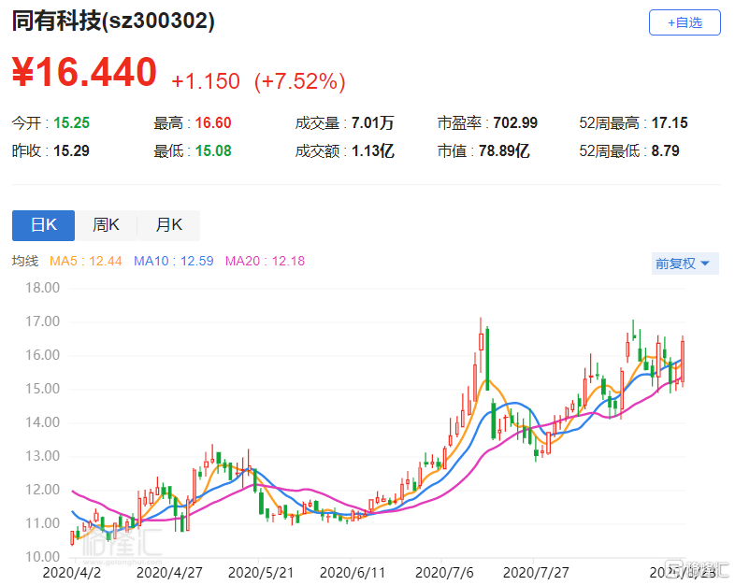Click the 52周最高 value 17.15
The width and height of the screenshot is (735, 585).
click(x=670, y=123)
